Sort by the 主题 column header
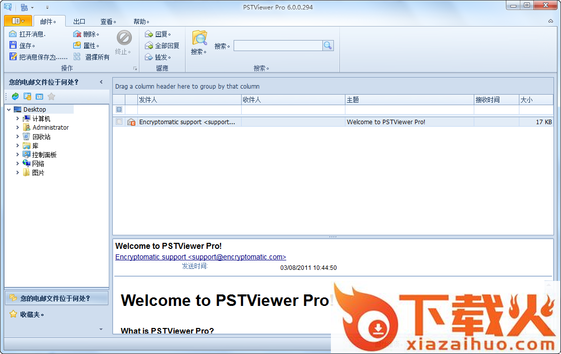This screenshot has height=354, width=561. [x=409, y=100]
